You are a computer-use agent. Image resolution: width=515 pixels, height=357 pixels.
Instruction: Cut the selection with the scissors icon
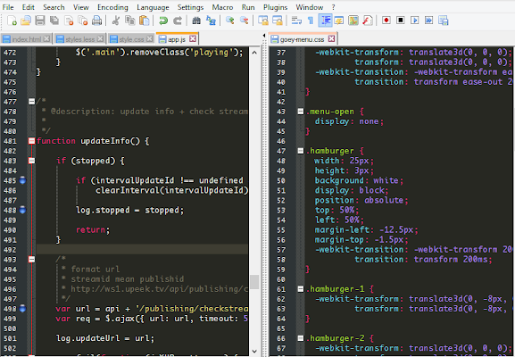pyautogui.click(x=115, y=21)
